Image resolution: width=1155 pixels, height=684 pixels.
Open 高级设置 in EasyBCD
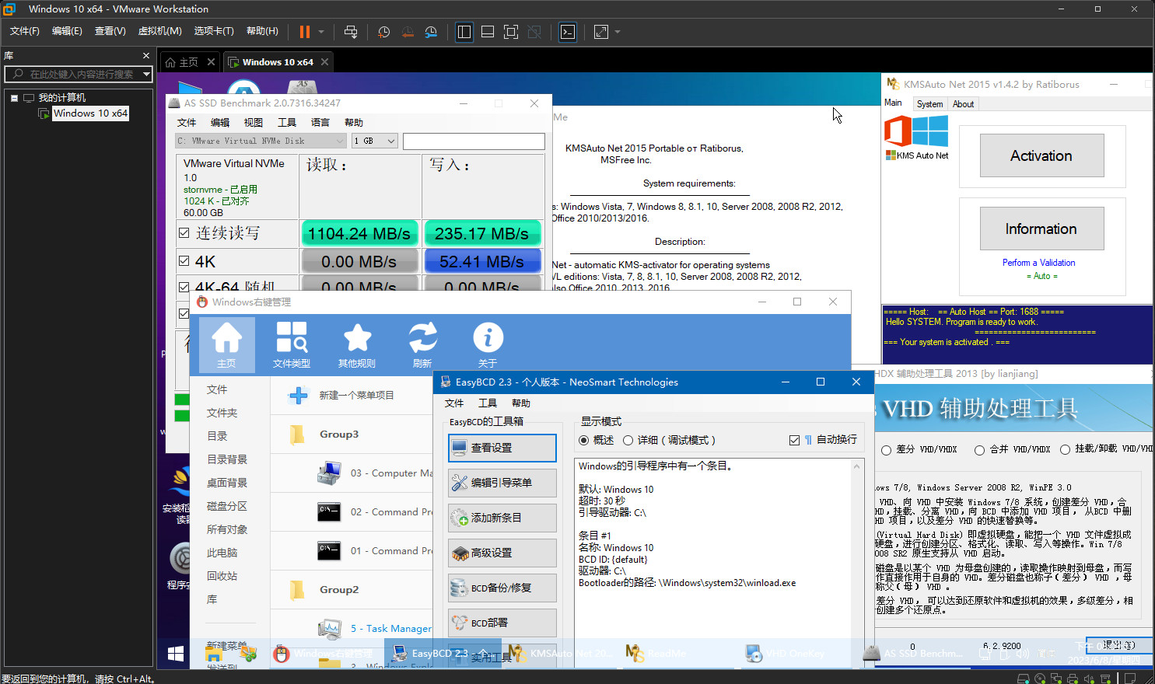[x=502, y=553]
